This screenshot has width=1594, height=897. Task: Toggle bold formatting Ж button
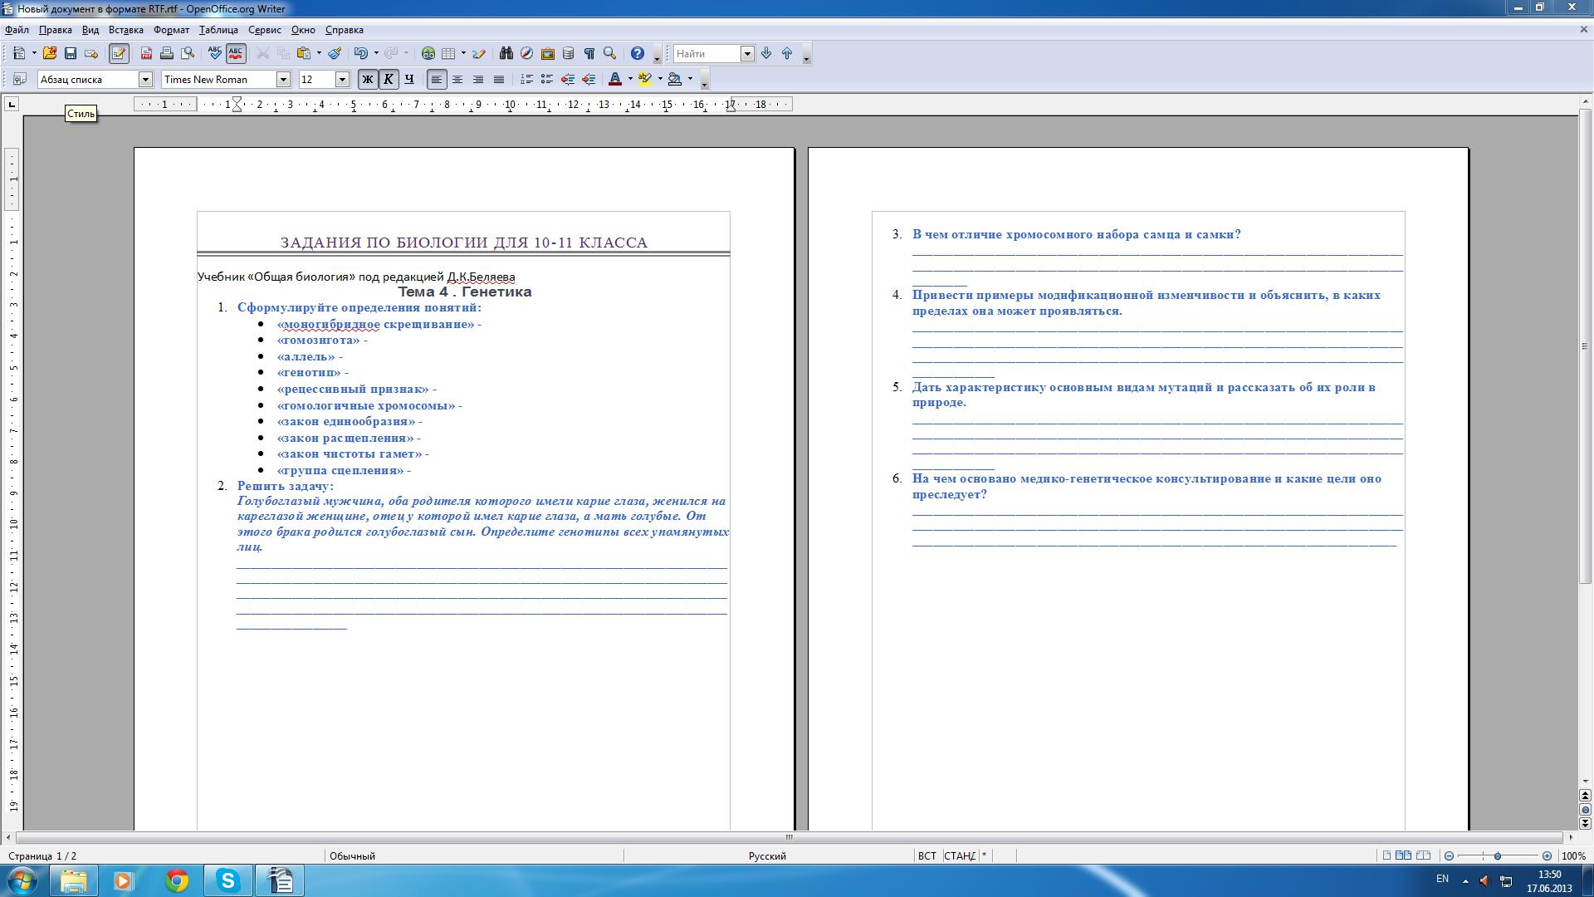pyautogui.click(x=367, y=79)
